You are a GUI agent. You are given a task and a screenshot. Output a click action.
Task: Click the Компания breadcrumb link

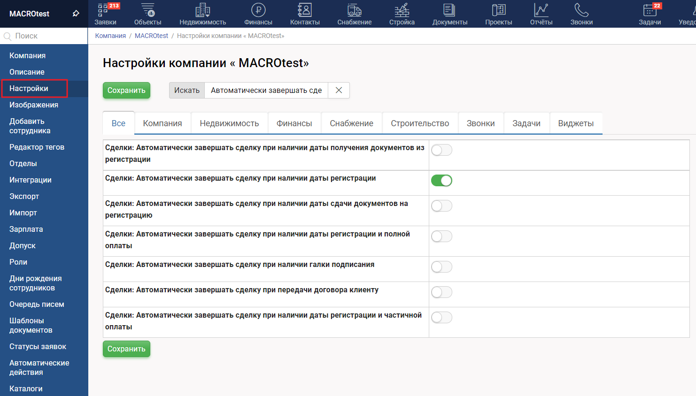[110, 36]
